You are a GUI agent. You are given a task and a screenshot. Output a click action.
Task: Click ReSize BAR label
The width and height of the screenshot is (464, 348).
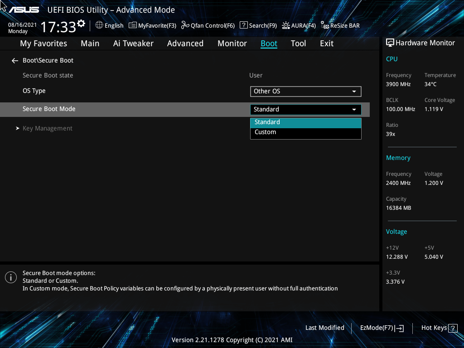click(x=345, y=26)
